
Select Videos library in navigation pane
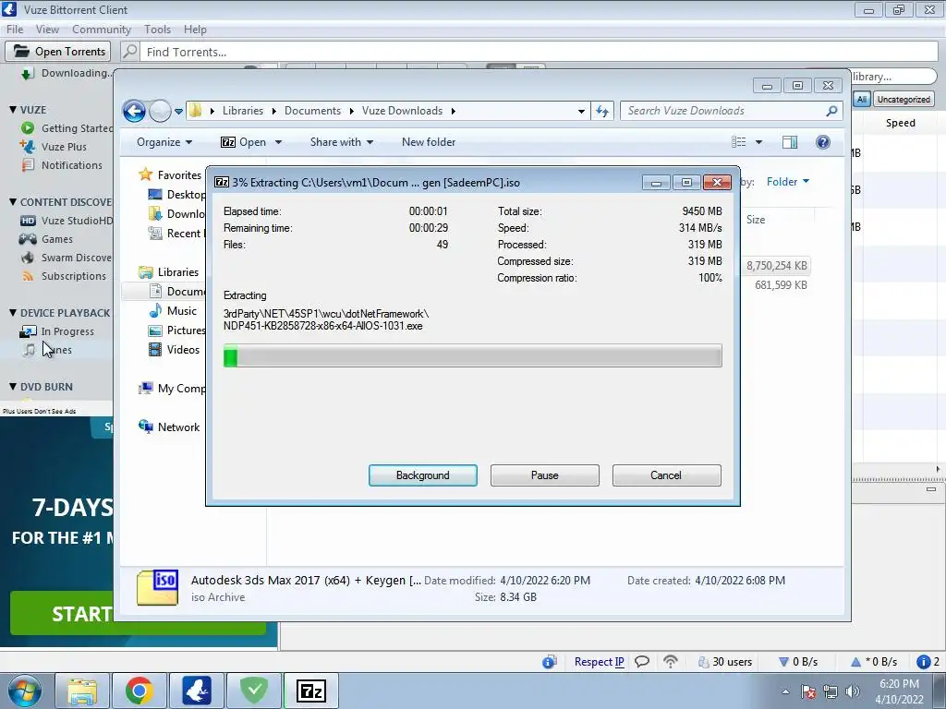pyautogui.click(x=183, y=350)
